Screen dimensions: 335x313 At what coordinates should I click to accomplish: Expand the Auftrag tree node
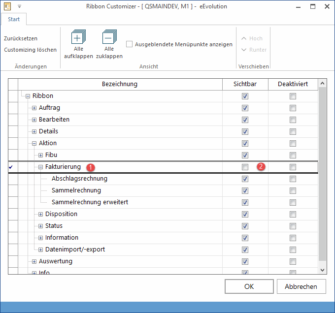(x=34, y=108)
